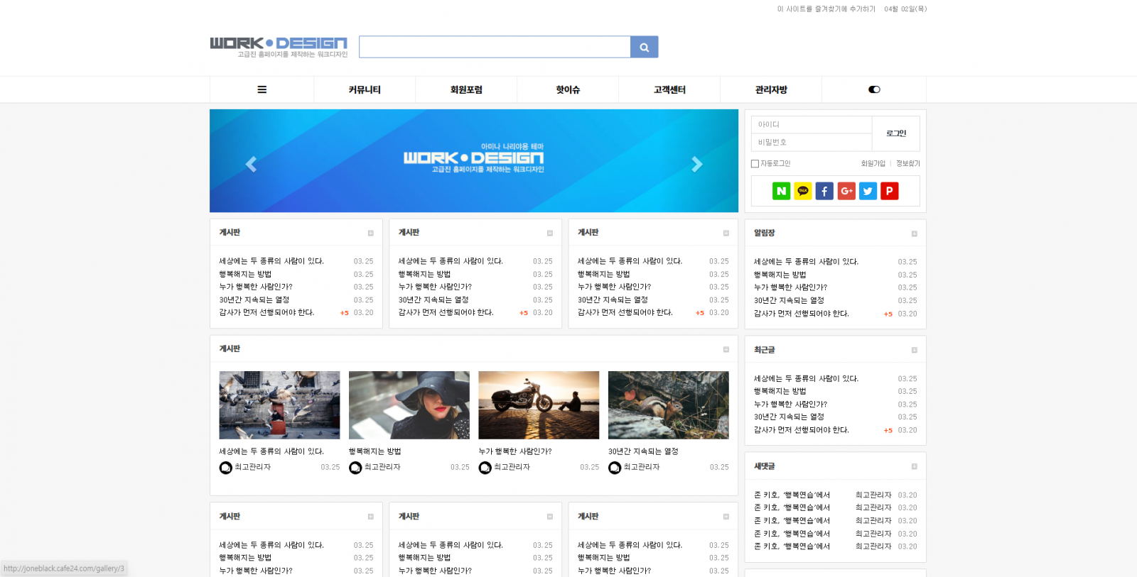Log in with Facebook icon

click(824, 191)
